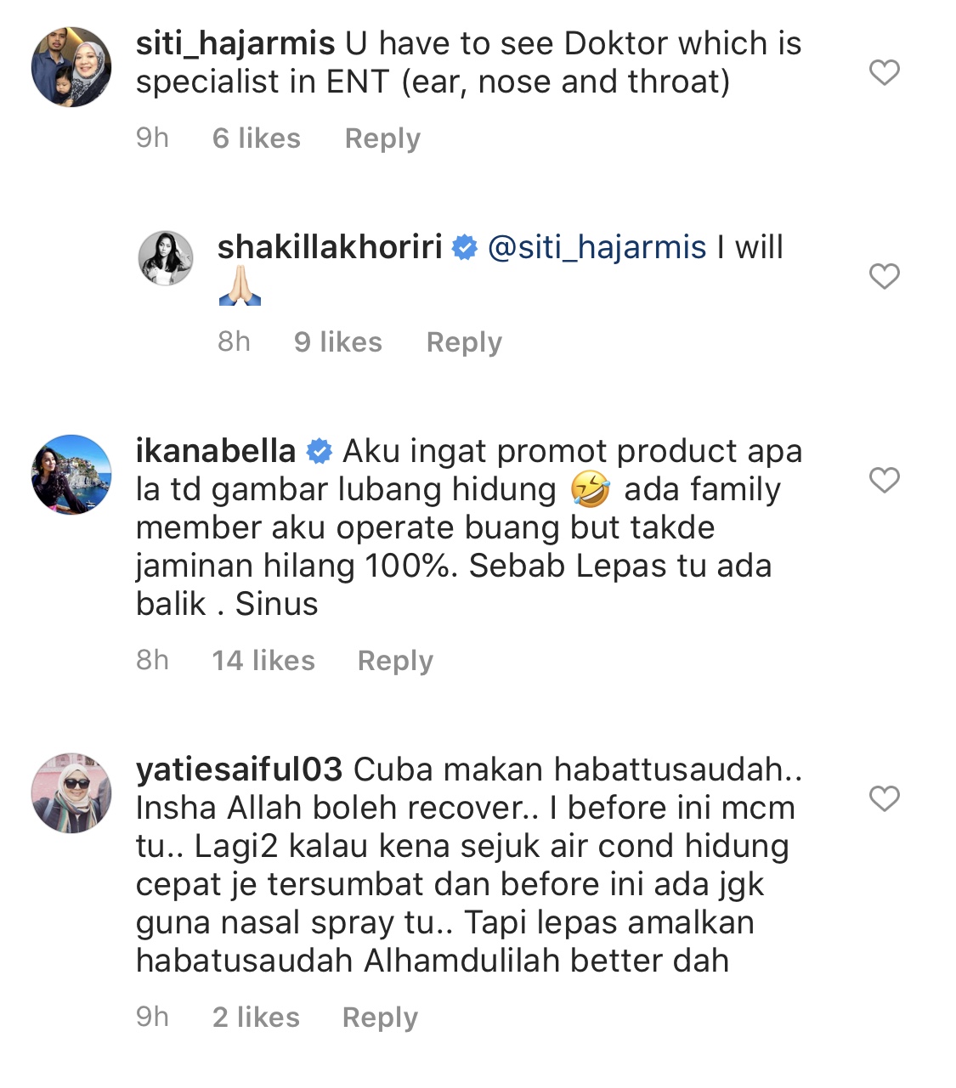Visit shakillakhoriri's username link
Image resolution: width=956 pixels, height=1088 pixels.
330,247
